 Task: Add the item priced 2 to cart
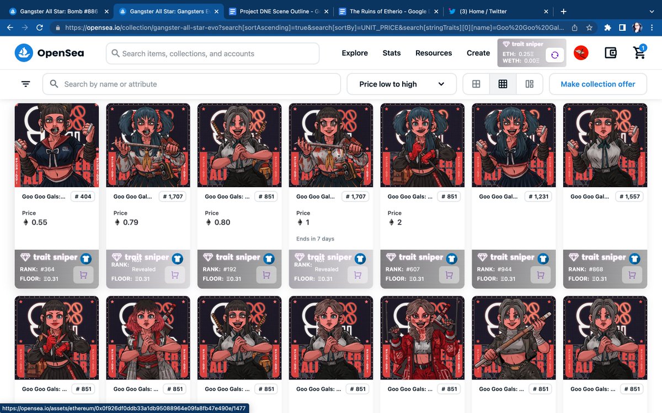[x=449, y=275]
